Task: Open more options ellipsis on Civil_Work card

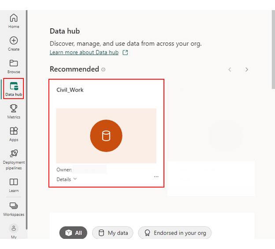Action: [156, 177]
